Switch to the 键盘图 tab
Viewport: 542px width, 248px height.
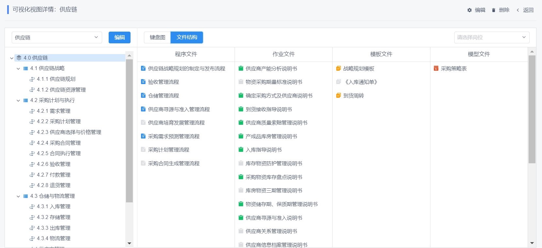pyautogui.click(x=157, y=37)
